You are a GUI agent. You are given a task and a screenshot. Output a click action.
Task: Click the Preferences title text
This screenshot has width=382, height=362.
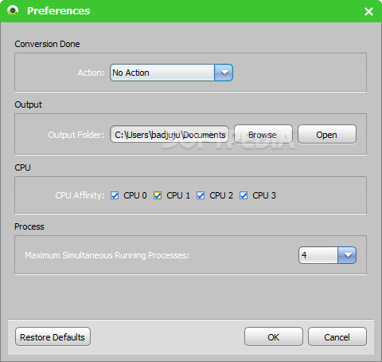(x=59, y=11)
